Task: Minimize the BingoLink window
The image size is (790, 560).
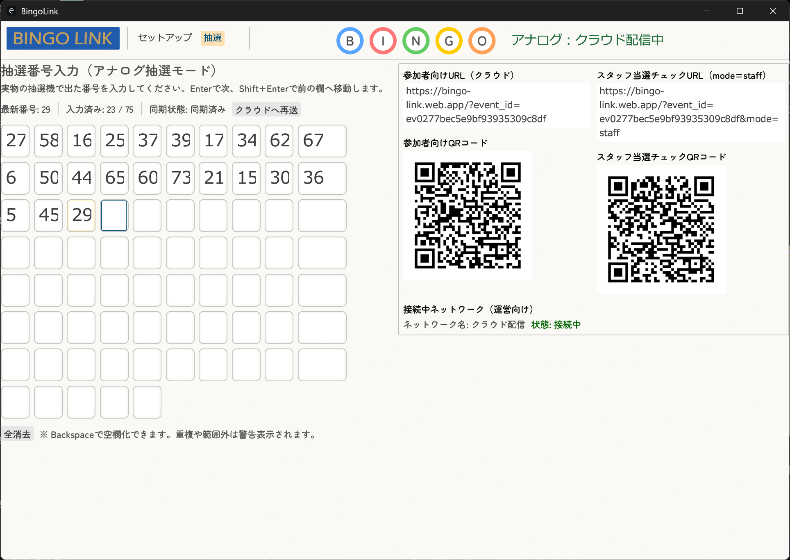Action: tap(706, 11)
